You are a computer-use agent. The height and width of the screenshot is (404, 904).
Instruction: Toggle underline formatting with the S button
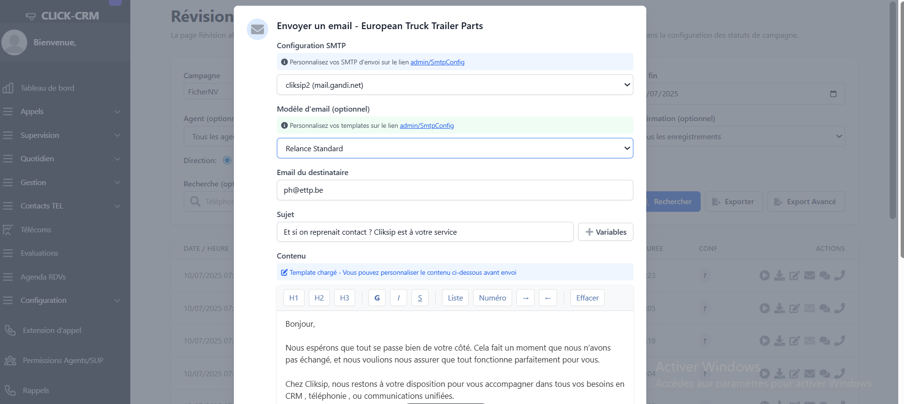click(420, 297)
